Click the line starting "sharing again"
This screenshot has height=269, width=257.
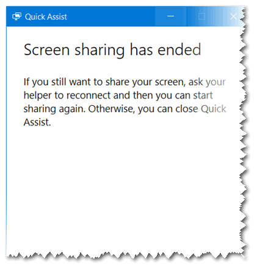[125, 109]
